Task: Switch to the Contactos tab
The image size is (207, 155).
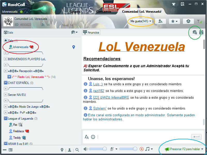Action: (x=104, y=12)
